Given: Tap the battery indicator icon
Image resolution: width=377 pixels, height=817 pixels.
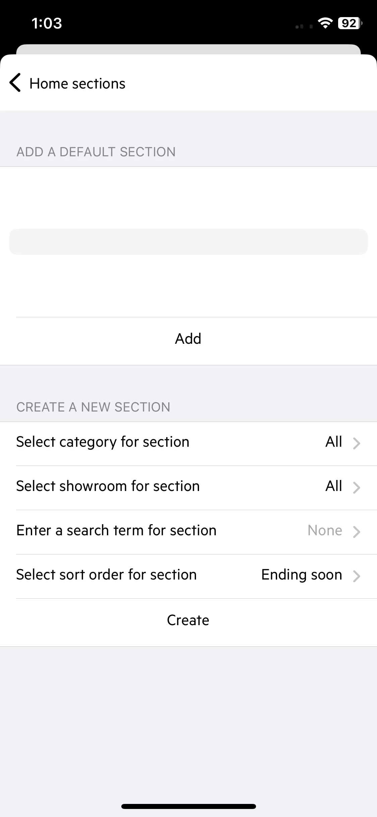Looking at the screenshot, I should (350, 23).
